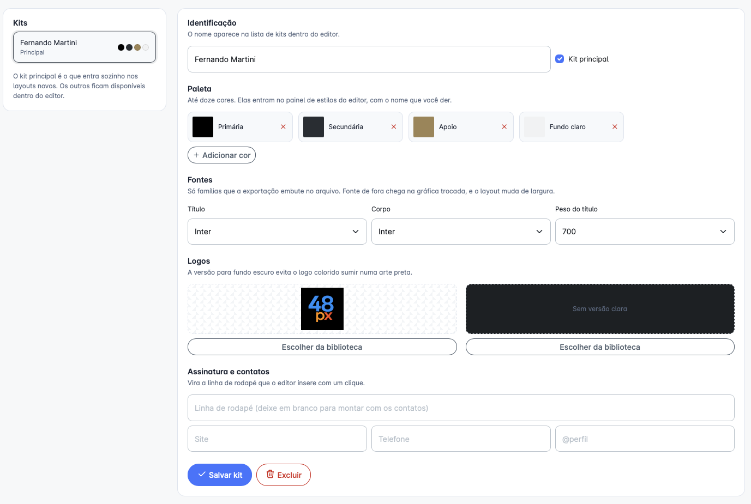Open the Fundo claro color swatch
This screenshot has width=751, height=504.
click(x=534, y=127)
